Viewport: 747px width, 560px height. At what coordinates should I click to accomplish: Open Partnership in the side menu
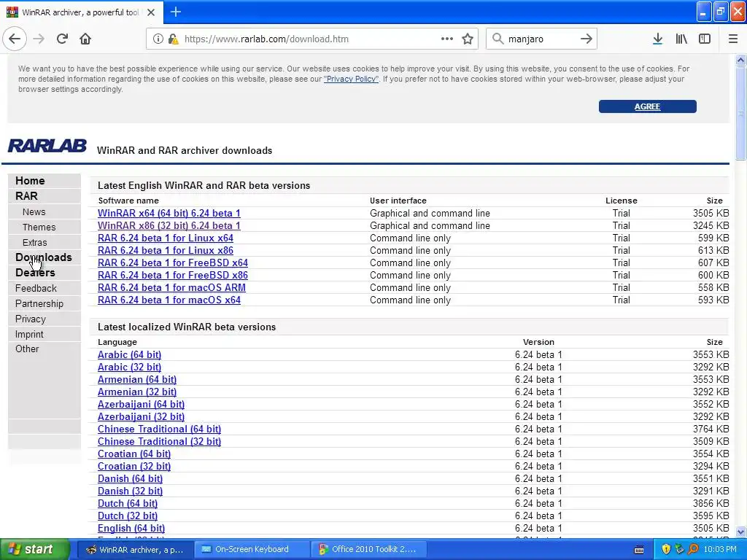click(39, 303)
